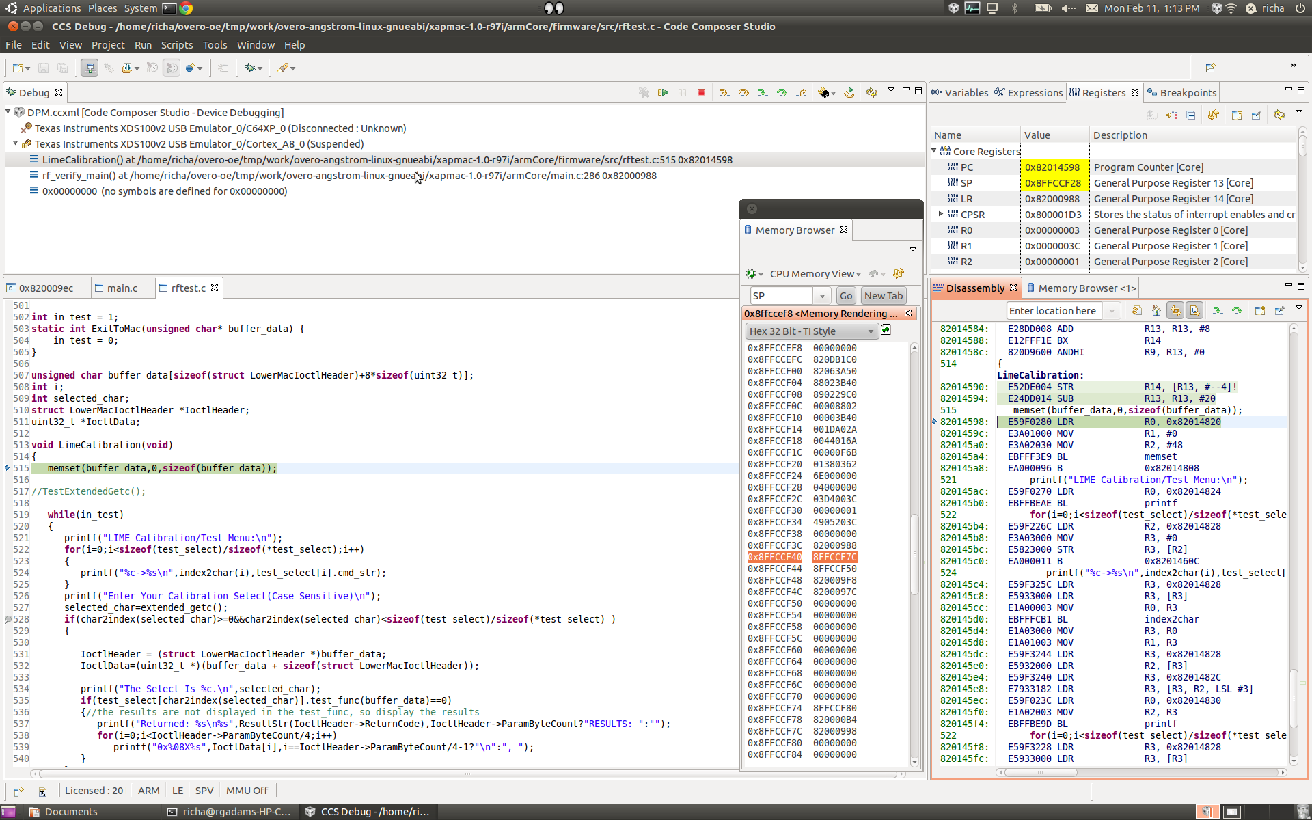This screenshot has height=820, width=1312.
Task: Toggle Link with Active Debug Context
Action: [x=1175, y=311]
